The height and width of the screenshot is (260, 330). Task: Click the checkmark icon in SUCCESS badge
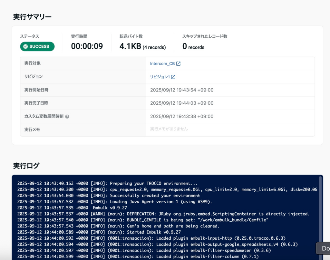point(25,46)
